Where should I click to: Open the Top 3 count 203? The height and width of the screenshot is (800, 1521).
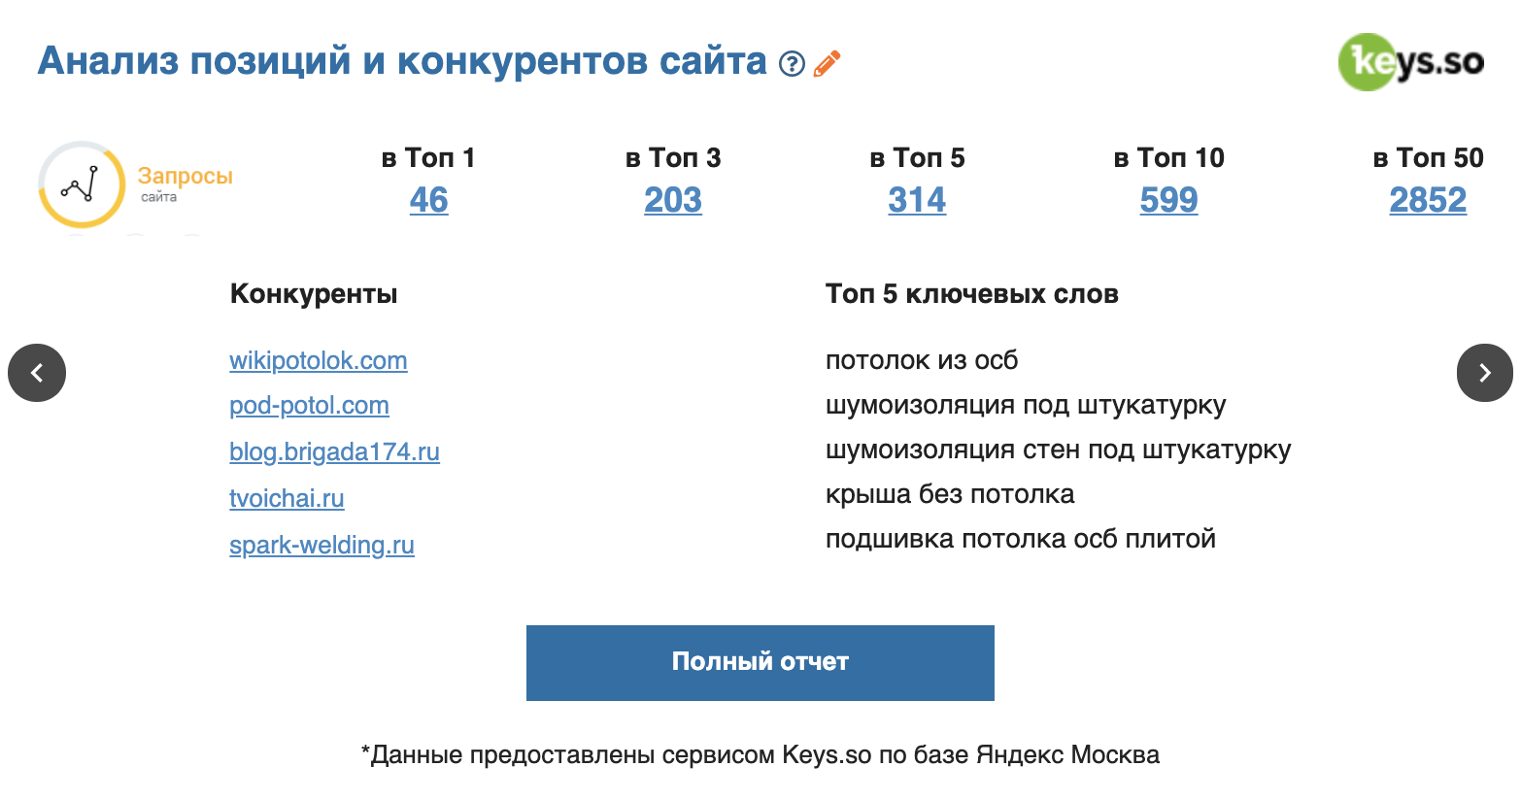click(672, 200)
